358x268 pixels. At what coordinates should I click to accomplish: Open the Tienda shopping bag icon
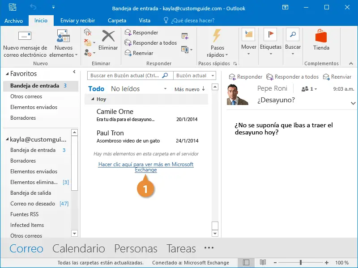321,36
